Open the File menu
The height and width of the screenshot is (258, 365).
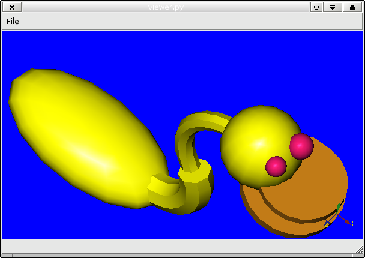tap(13, 22)
